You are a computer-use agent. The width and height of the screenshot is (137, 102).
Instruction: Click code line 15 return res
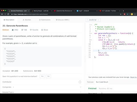pyautogui.click(x=104, y=55)
